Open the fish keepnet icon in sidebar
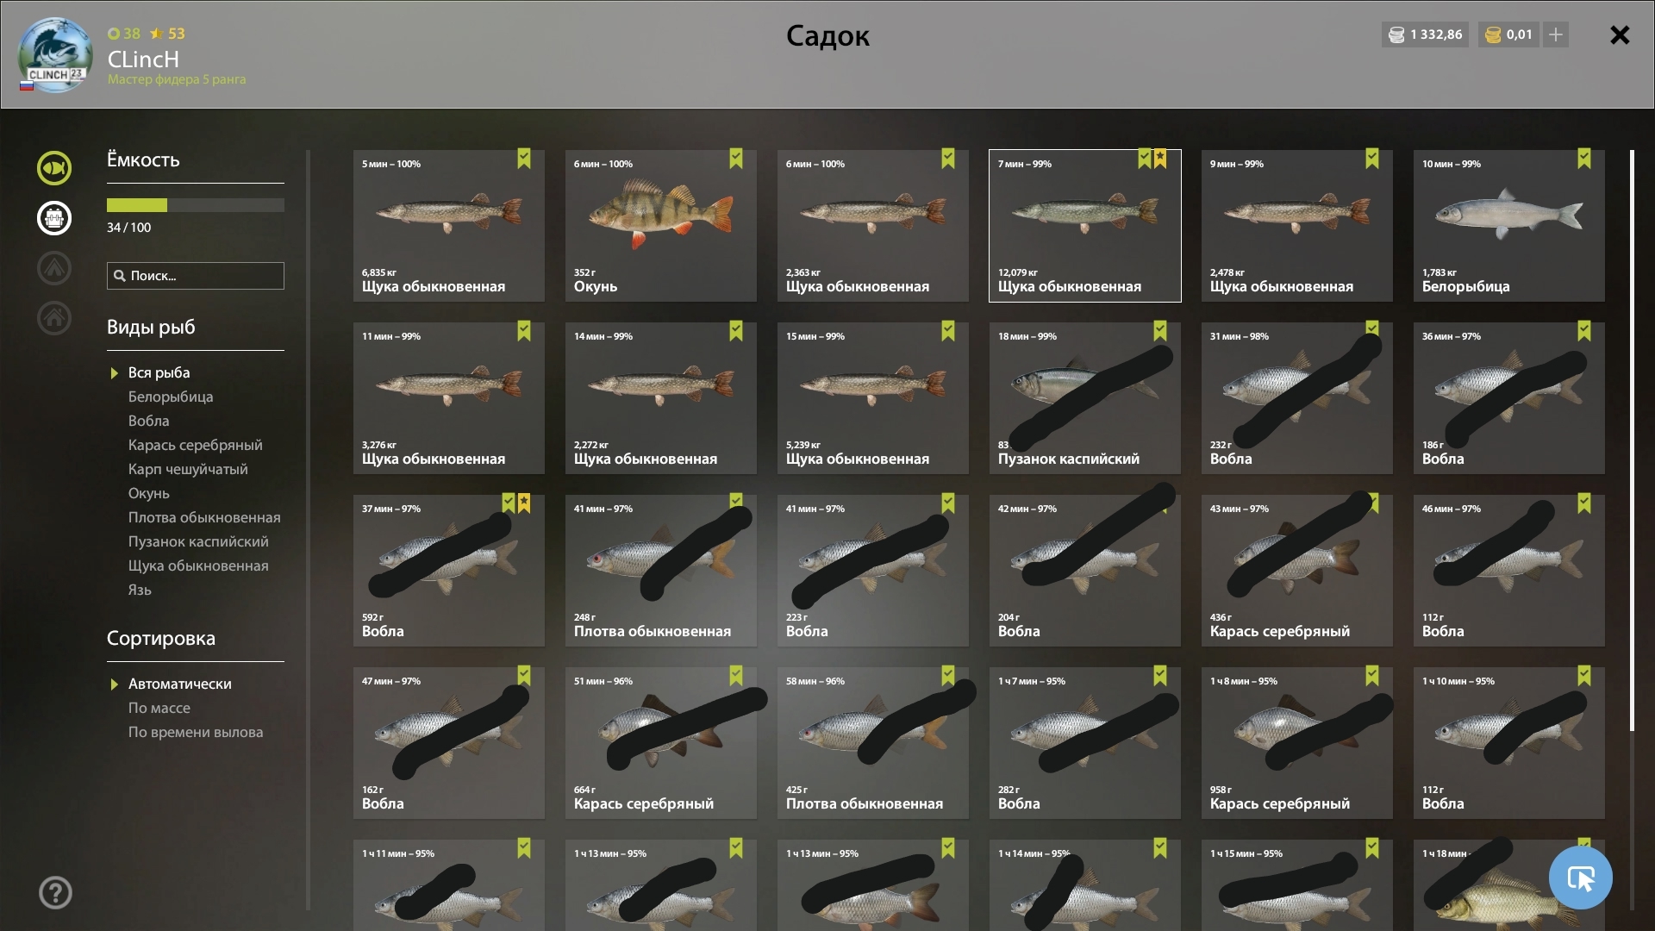 pos(54,168)
